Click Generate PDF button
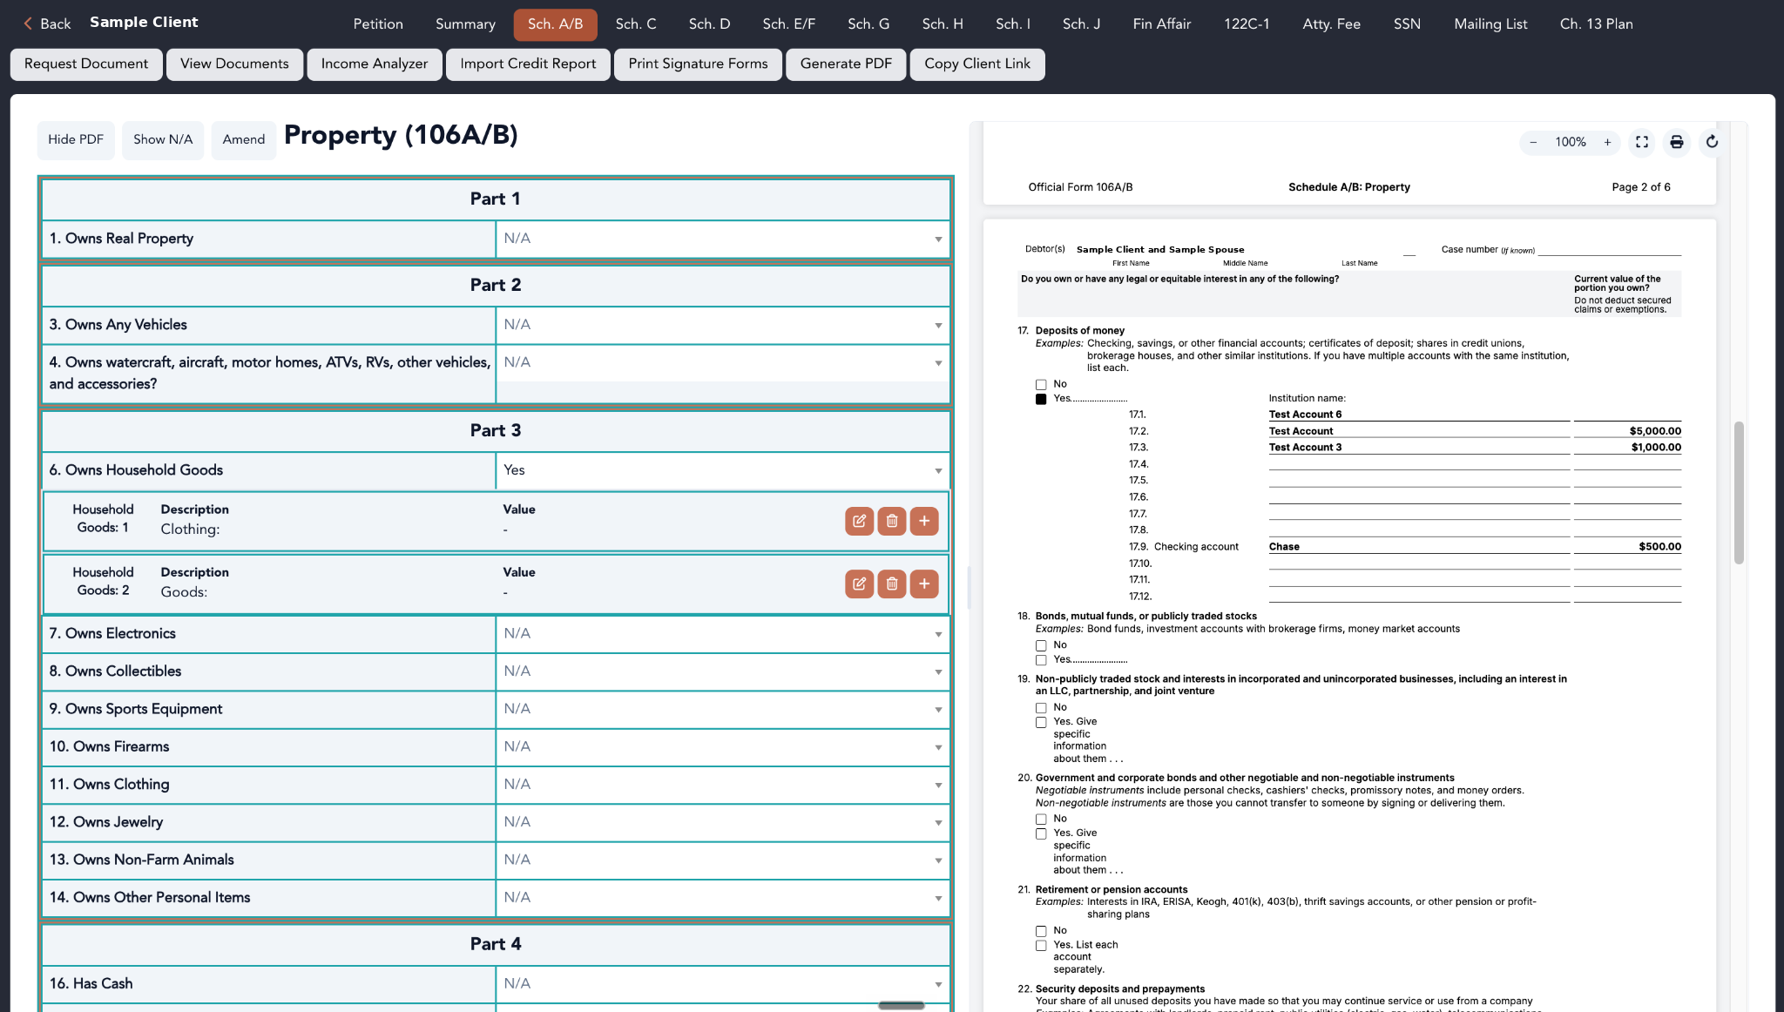Screen dimensions: 1784x1012 846,64
